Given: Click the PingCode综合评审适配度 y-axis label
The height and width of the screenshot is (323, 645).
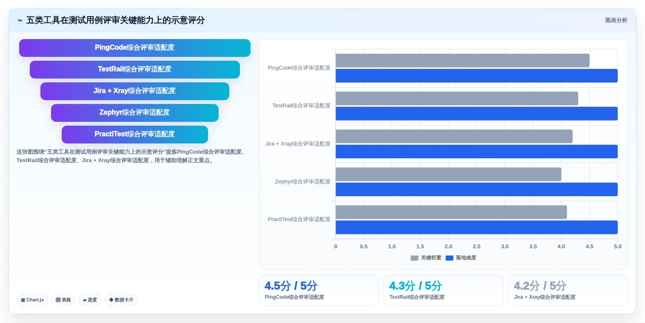Looking at the screenshot, I should [x=299, y=68].
